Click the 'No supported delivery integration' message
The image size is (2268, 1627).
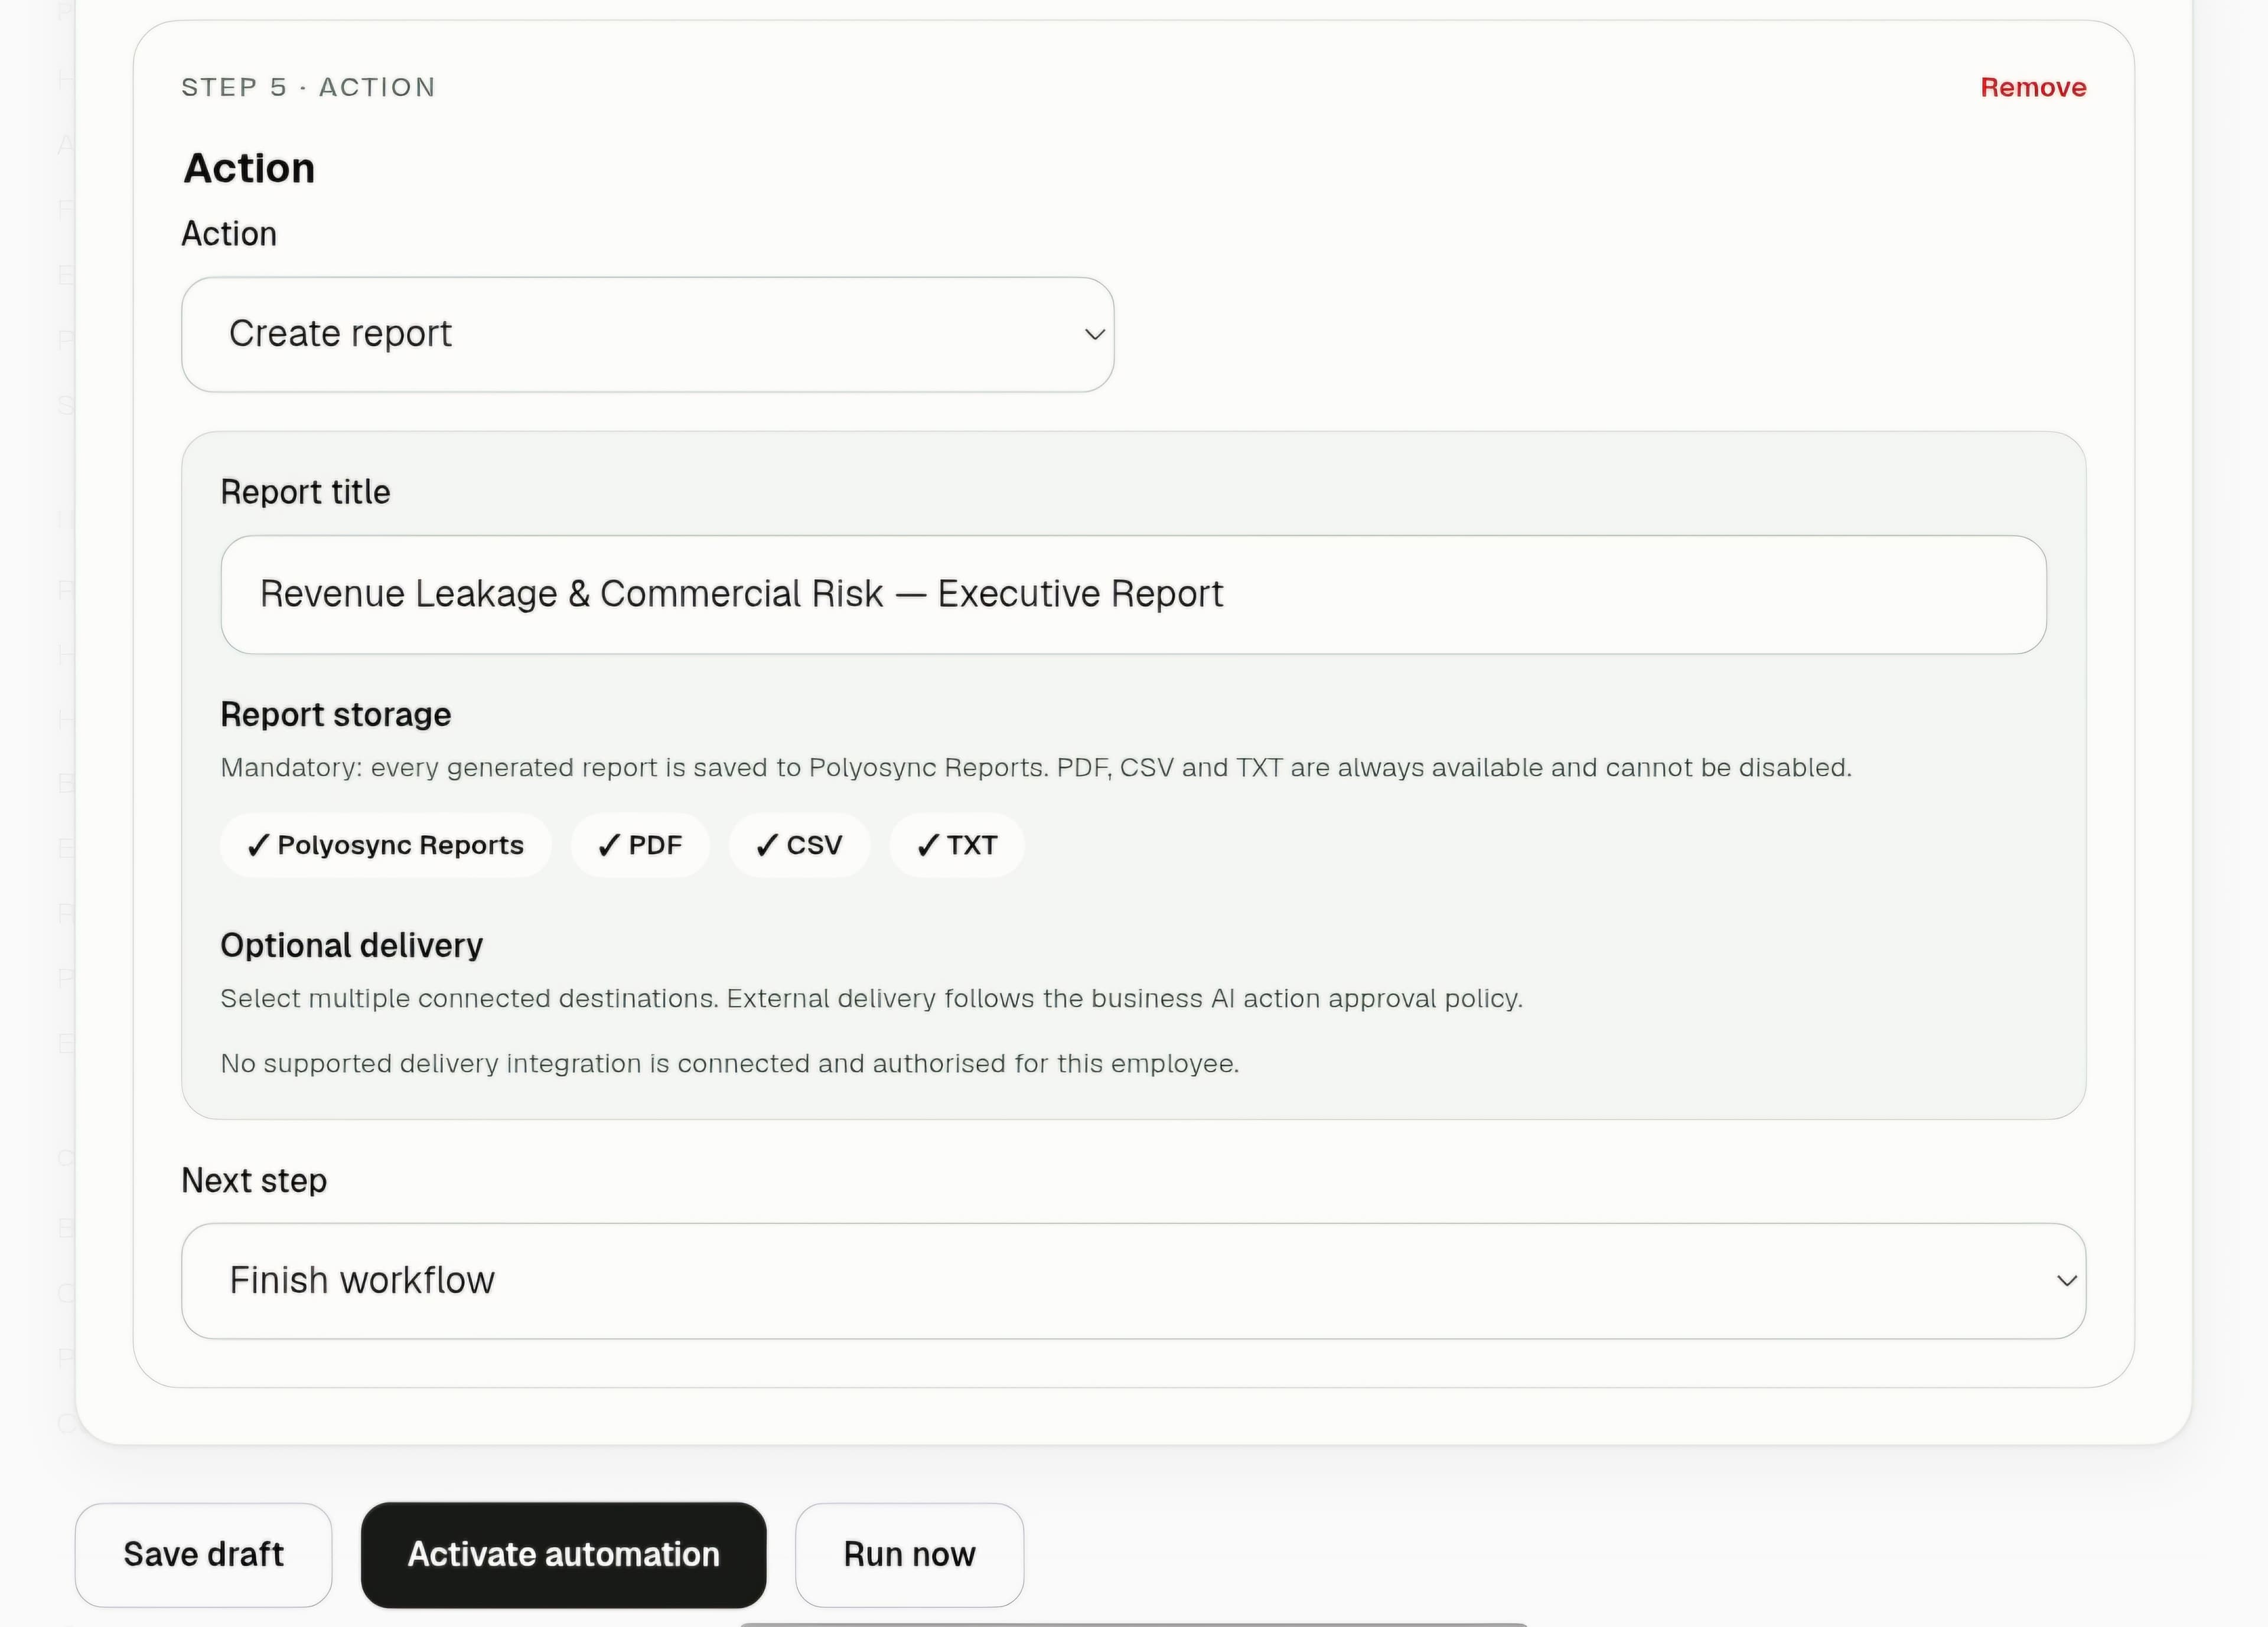point(730,1063)
